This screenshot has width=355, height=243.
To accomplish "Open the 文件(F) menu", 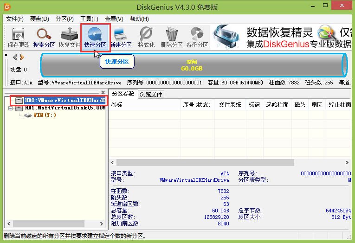I will (14, 19).
